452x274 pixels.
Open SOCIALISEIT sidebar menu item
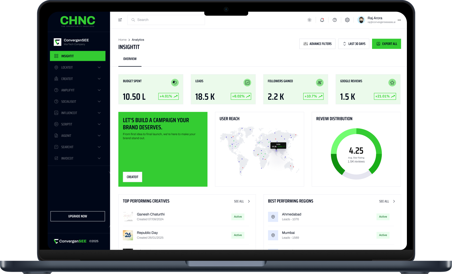(78, 101)
